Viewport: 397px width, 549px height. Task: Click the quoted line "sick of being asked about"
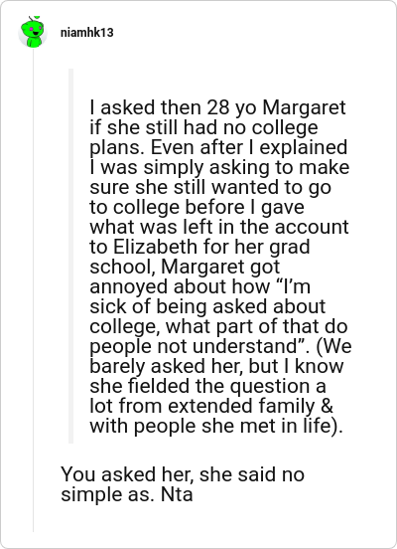click(x=207, y=306)
